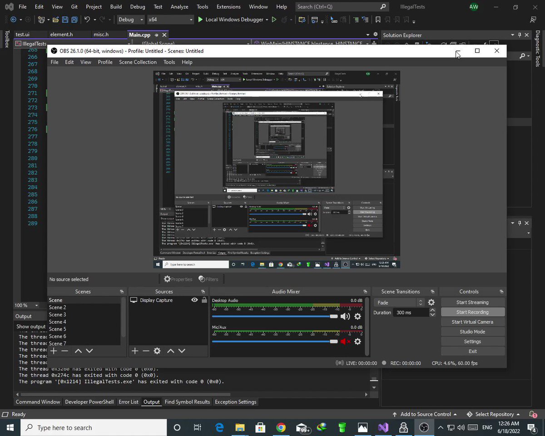
Task: Move source up in Sources panel
Action: 171,351
